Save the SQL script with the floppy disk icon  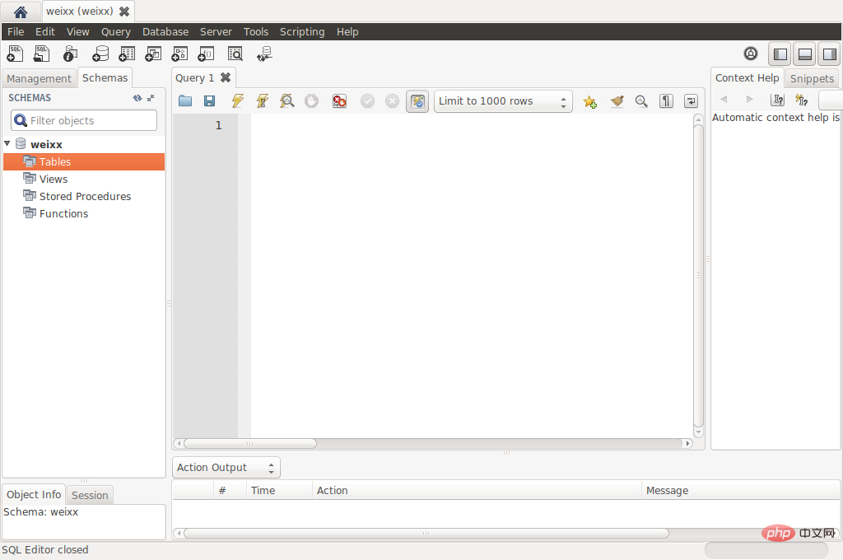(x=210, y=101)
